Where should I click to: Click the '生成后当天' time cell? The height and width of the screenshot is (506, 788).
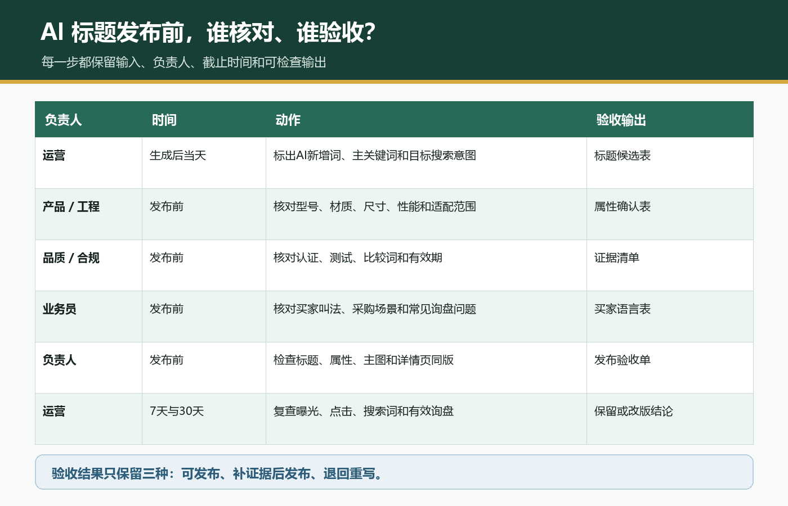tap(204, 163)
